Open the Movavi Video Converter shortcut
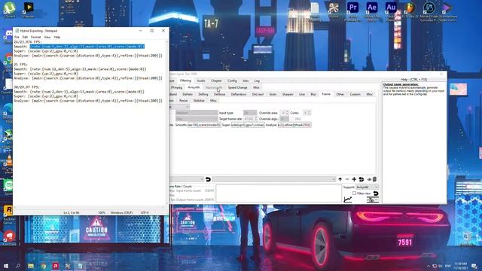 pyautogui.click(x=429, y=8)
